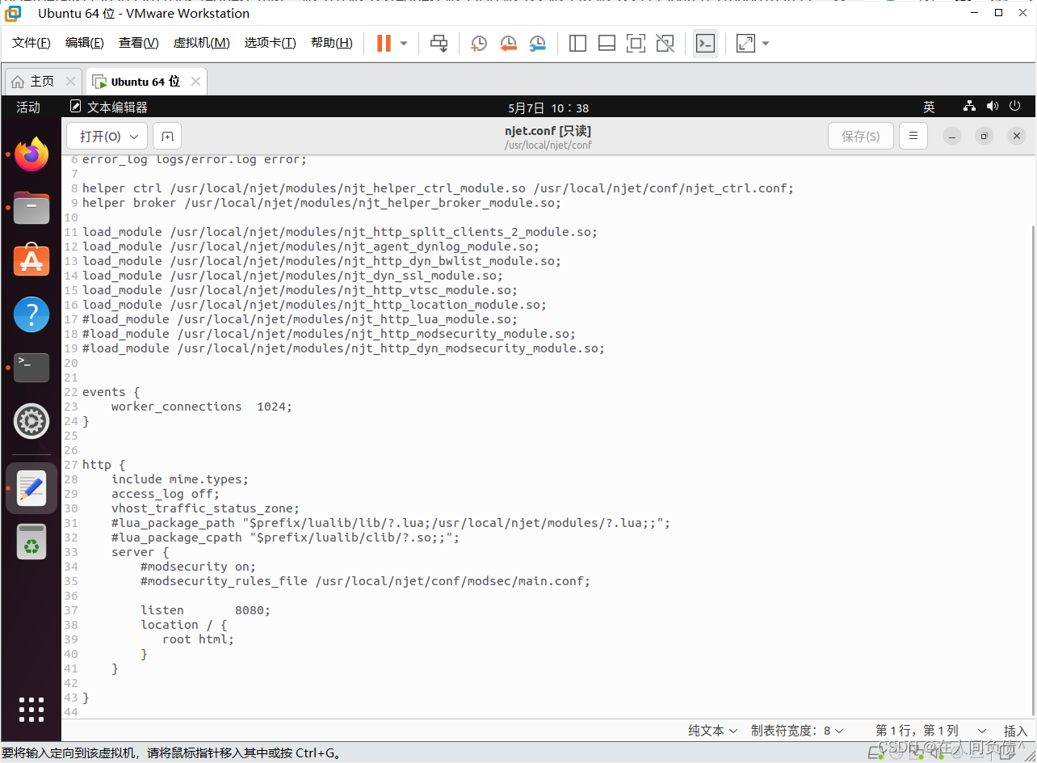This screenshot has height=763, width=1037.
Task: Enter full screen mode in VMware
Action: tap(636, 44)
